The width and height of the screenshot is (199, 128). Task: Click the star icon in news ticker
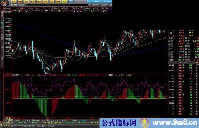[x=8, y=126]
